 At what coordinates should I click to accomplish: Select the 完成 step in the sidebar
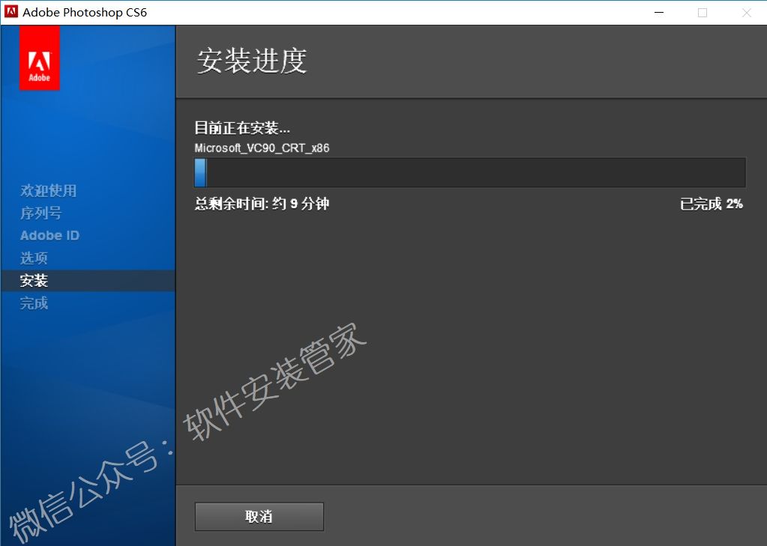(34, 303)
